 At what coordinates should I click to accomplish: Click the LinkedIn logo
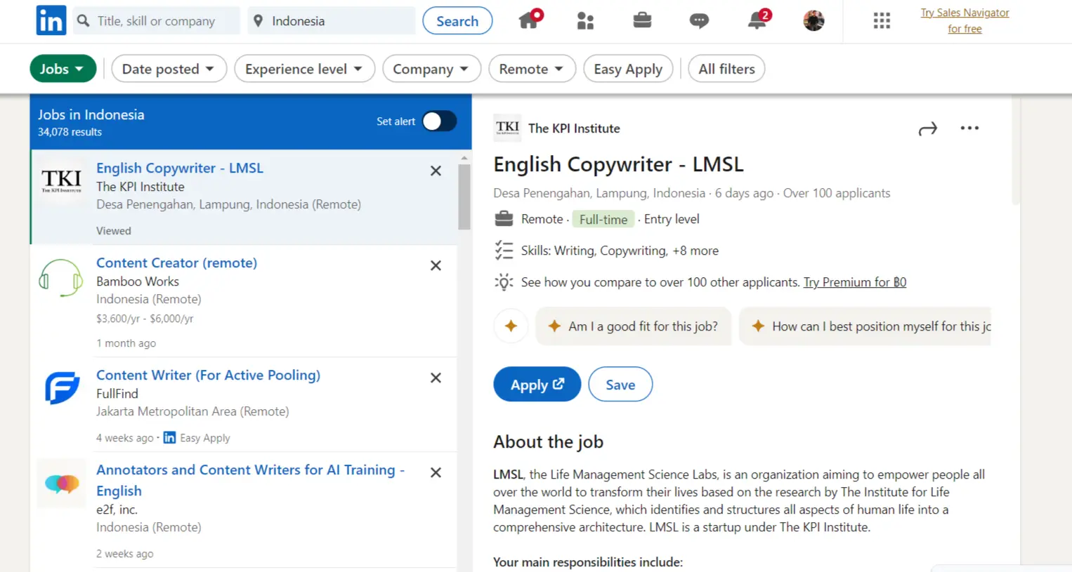[x=51, y=20]
